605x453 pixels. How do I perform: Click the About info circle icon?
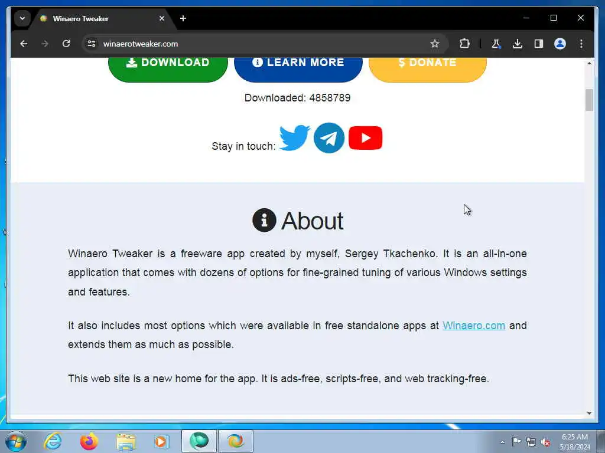[x=264, y=220]
